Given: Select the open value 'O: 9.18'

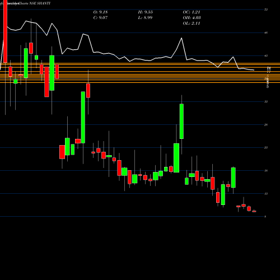Looking at the screenshot, I should pos(100,12).
